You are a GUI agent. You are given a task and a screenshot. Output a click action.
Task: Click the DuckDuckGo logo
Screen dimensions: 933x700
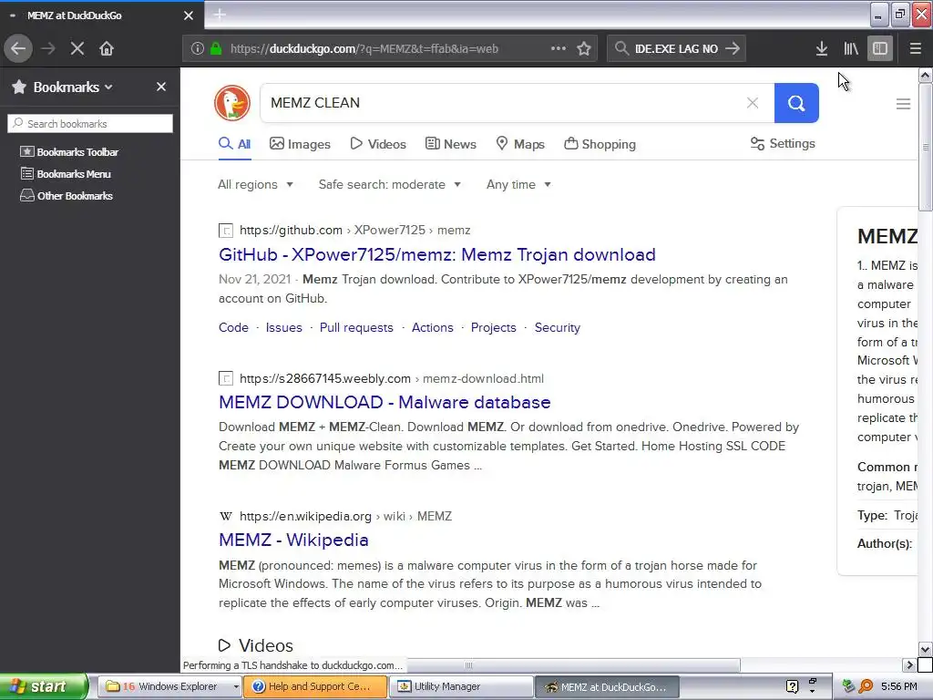tap(232, 103)
